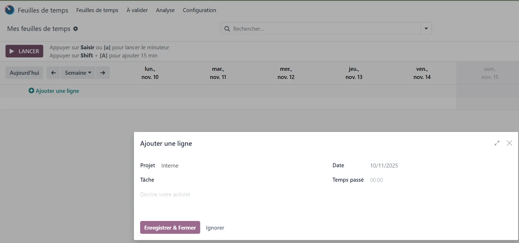Go to next week with right arrow

pos(103,73)
